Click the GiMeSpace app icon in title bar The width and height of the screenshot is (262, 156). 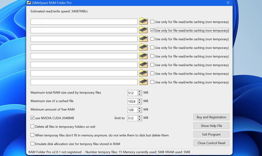coord(29,3)
